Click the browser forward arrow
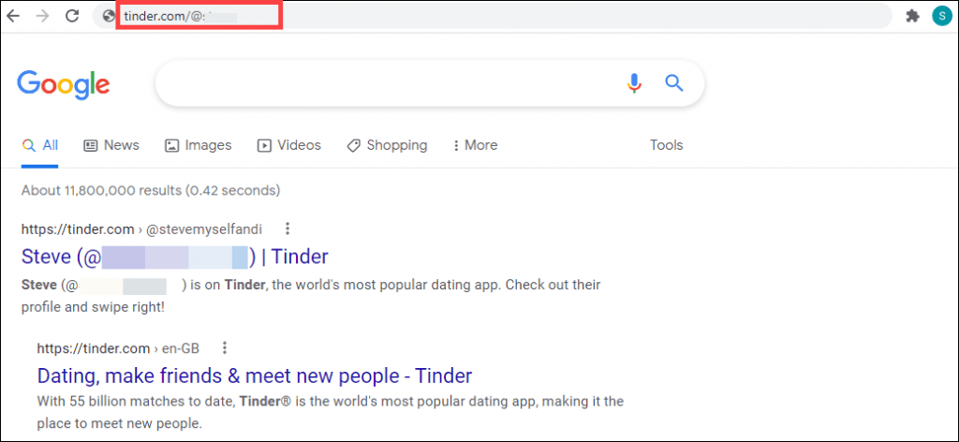Viewport: 959px width, 442px height. click(x=42, y=16)
